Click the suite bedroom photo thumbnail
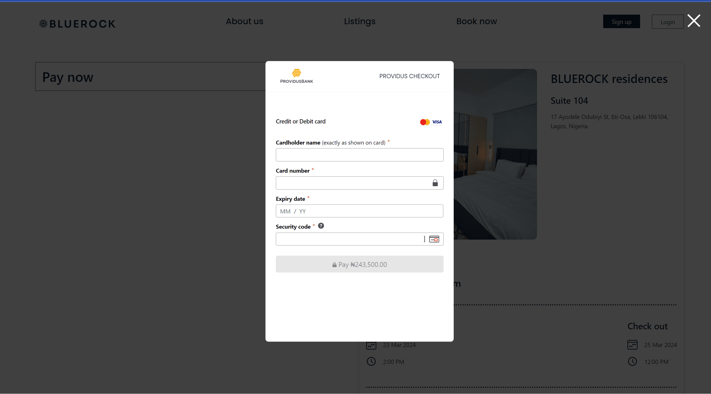 pos(495,154)
